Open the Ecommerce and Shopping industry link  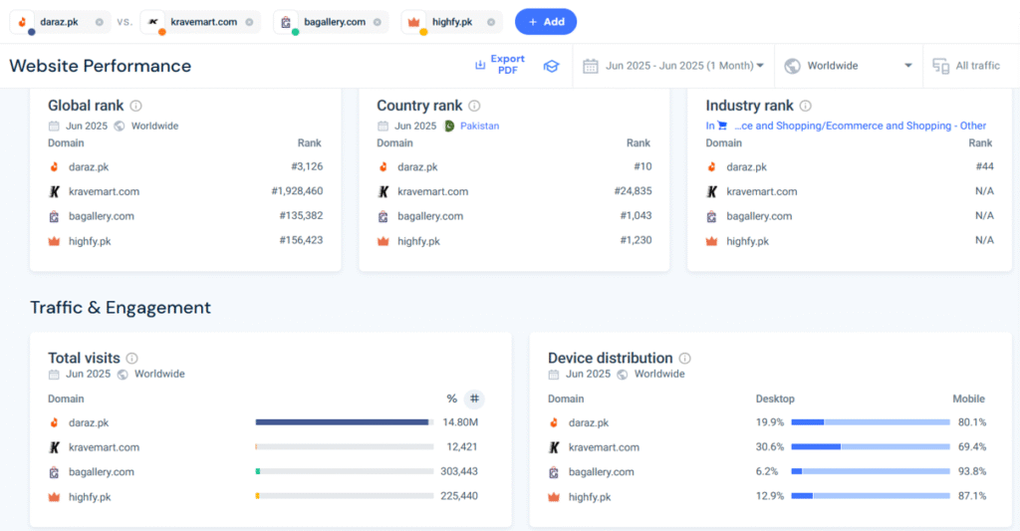click(x=853, y=127)
